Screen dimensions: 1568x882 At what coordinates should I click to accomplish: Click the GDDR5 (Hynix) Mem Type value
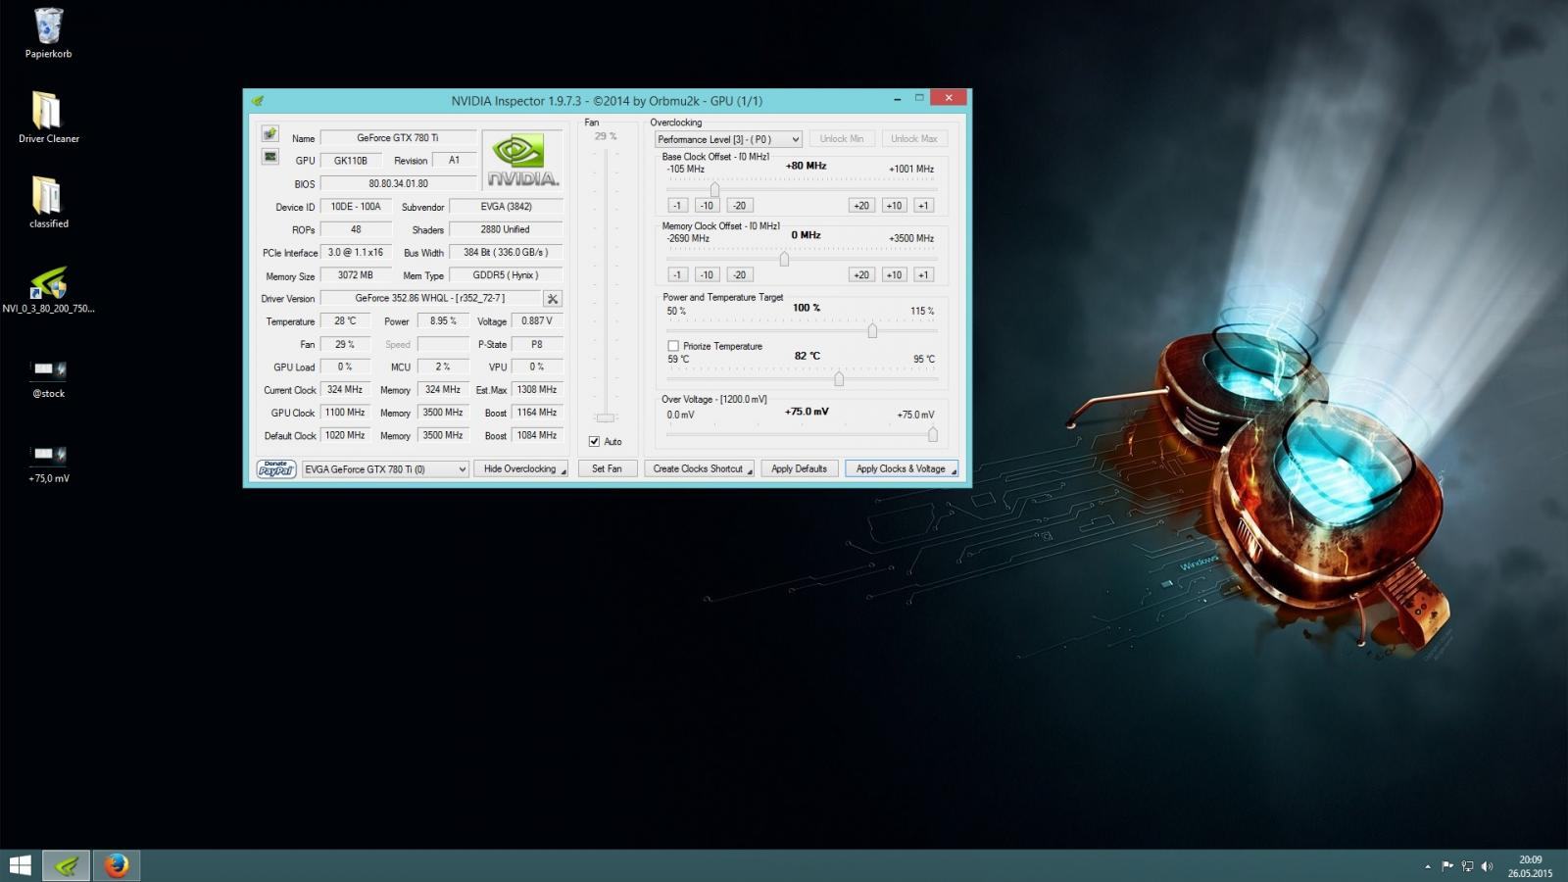[x=506, y=275]
